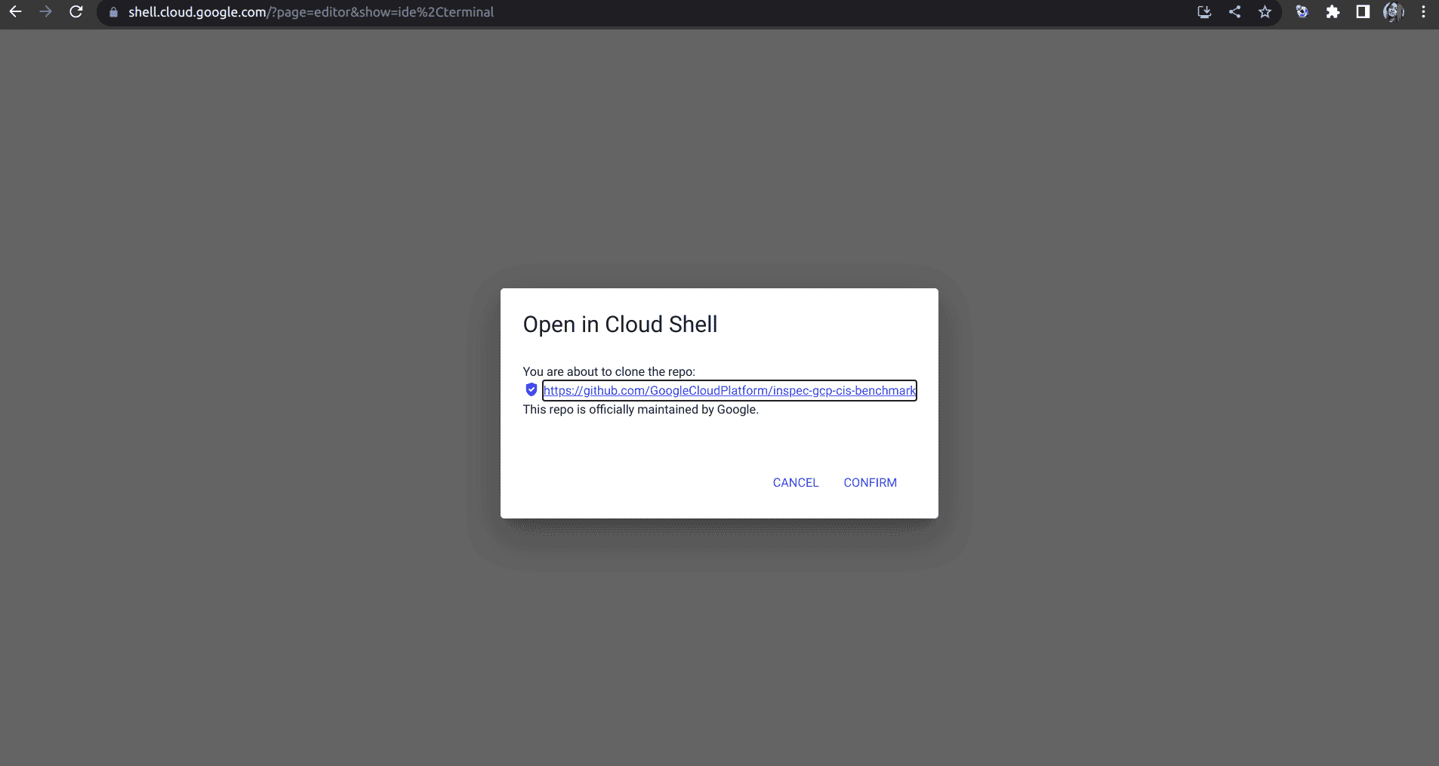This screenshot has width=1439, height=766.
Task: Open the inspec-gcp-cis-benchmark GitHub link
Action: pyautogui.click(x=729, y=390)
